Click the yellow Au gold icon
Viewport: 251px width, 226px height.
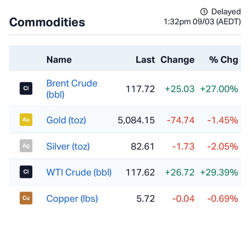[x=26, y=120]
